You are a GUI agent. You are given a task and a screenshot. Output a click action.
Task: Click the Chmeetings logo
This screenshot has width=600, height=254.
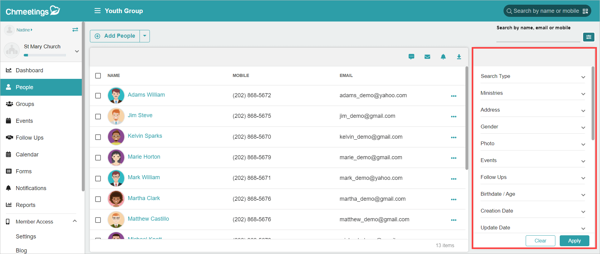[33, 11]
